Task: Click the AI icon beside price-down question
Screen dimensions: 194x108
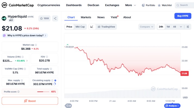Action: [4, 36]
